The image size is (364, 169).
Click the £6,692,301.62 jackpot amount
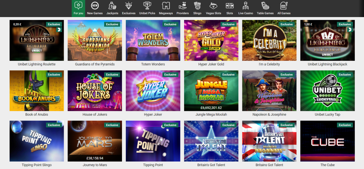click(x=211, y=108)
